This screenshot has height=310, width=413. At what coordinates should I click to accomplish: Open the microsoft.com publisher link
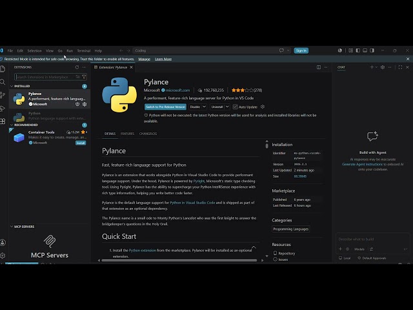click(177, 90)
